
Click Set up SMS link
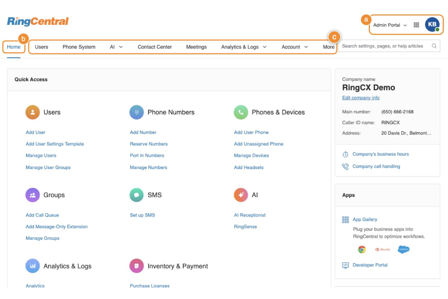(142, 215)
